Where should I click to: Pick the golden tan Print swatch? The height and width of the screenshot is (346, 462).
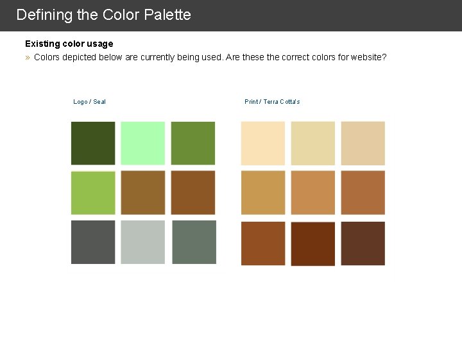coord(263,192)
